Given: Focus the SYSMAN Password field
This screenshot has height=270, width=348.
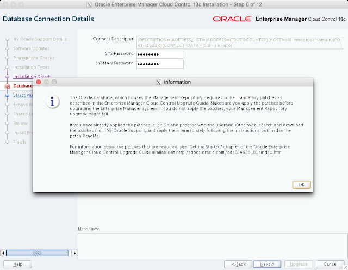Looking at the screenshot, I should 160,64.
